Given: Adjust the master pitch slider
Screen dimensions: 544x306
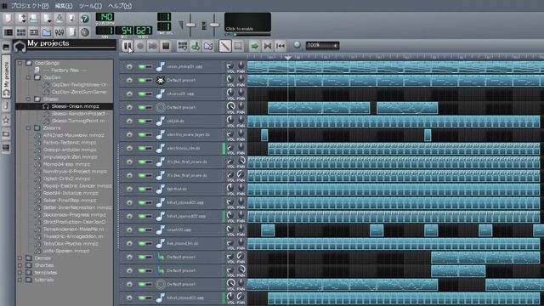Looking at the screenshot, I should (x=214, y=25).
